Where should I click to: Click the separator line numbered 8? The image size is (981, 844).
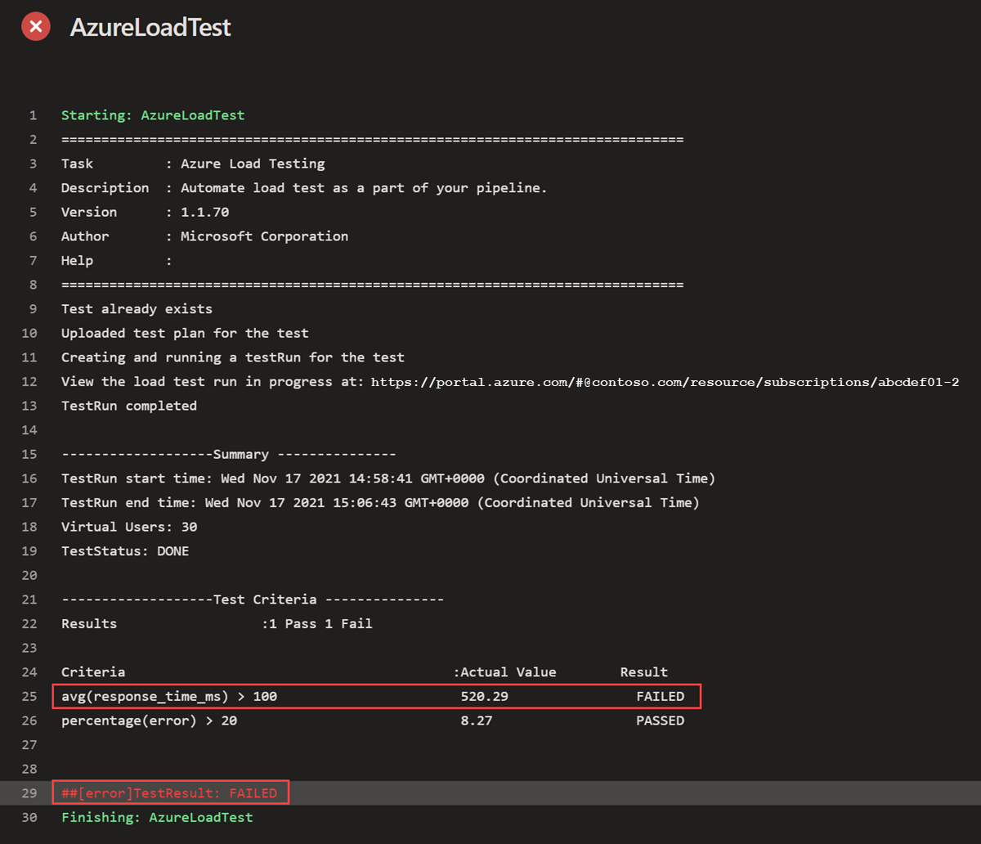pos(372,285)
